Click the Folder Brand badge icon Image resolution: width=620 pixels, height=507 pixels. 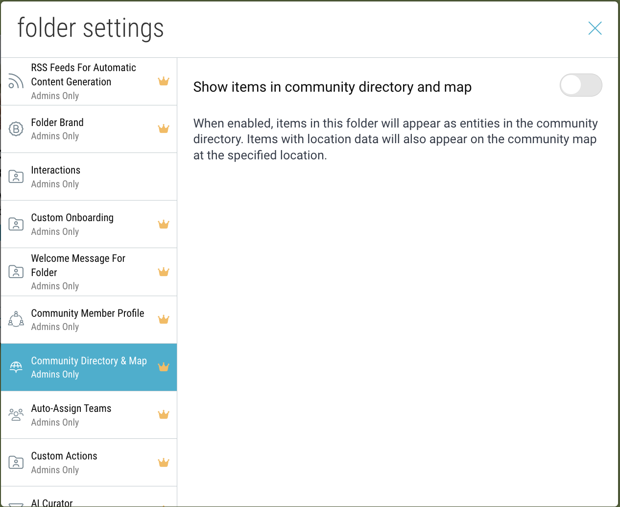pyautogui.click(x=16, y=129)
